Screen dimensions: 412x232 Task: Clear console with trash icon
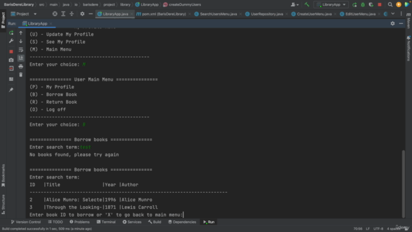coord(21,75)
